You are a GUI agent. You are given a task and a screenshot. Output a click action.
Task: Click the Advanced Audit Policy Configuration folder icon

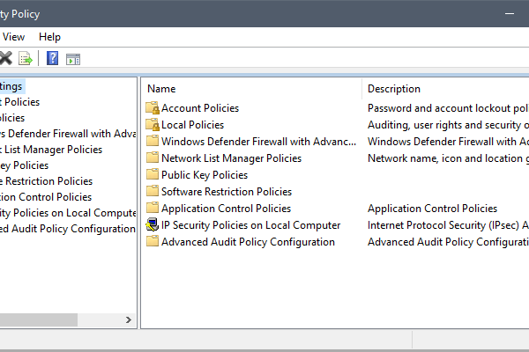pyautogui.click(x=153, y=241)
